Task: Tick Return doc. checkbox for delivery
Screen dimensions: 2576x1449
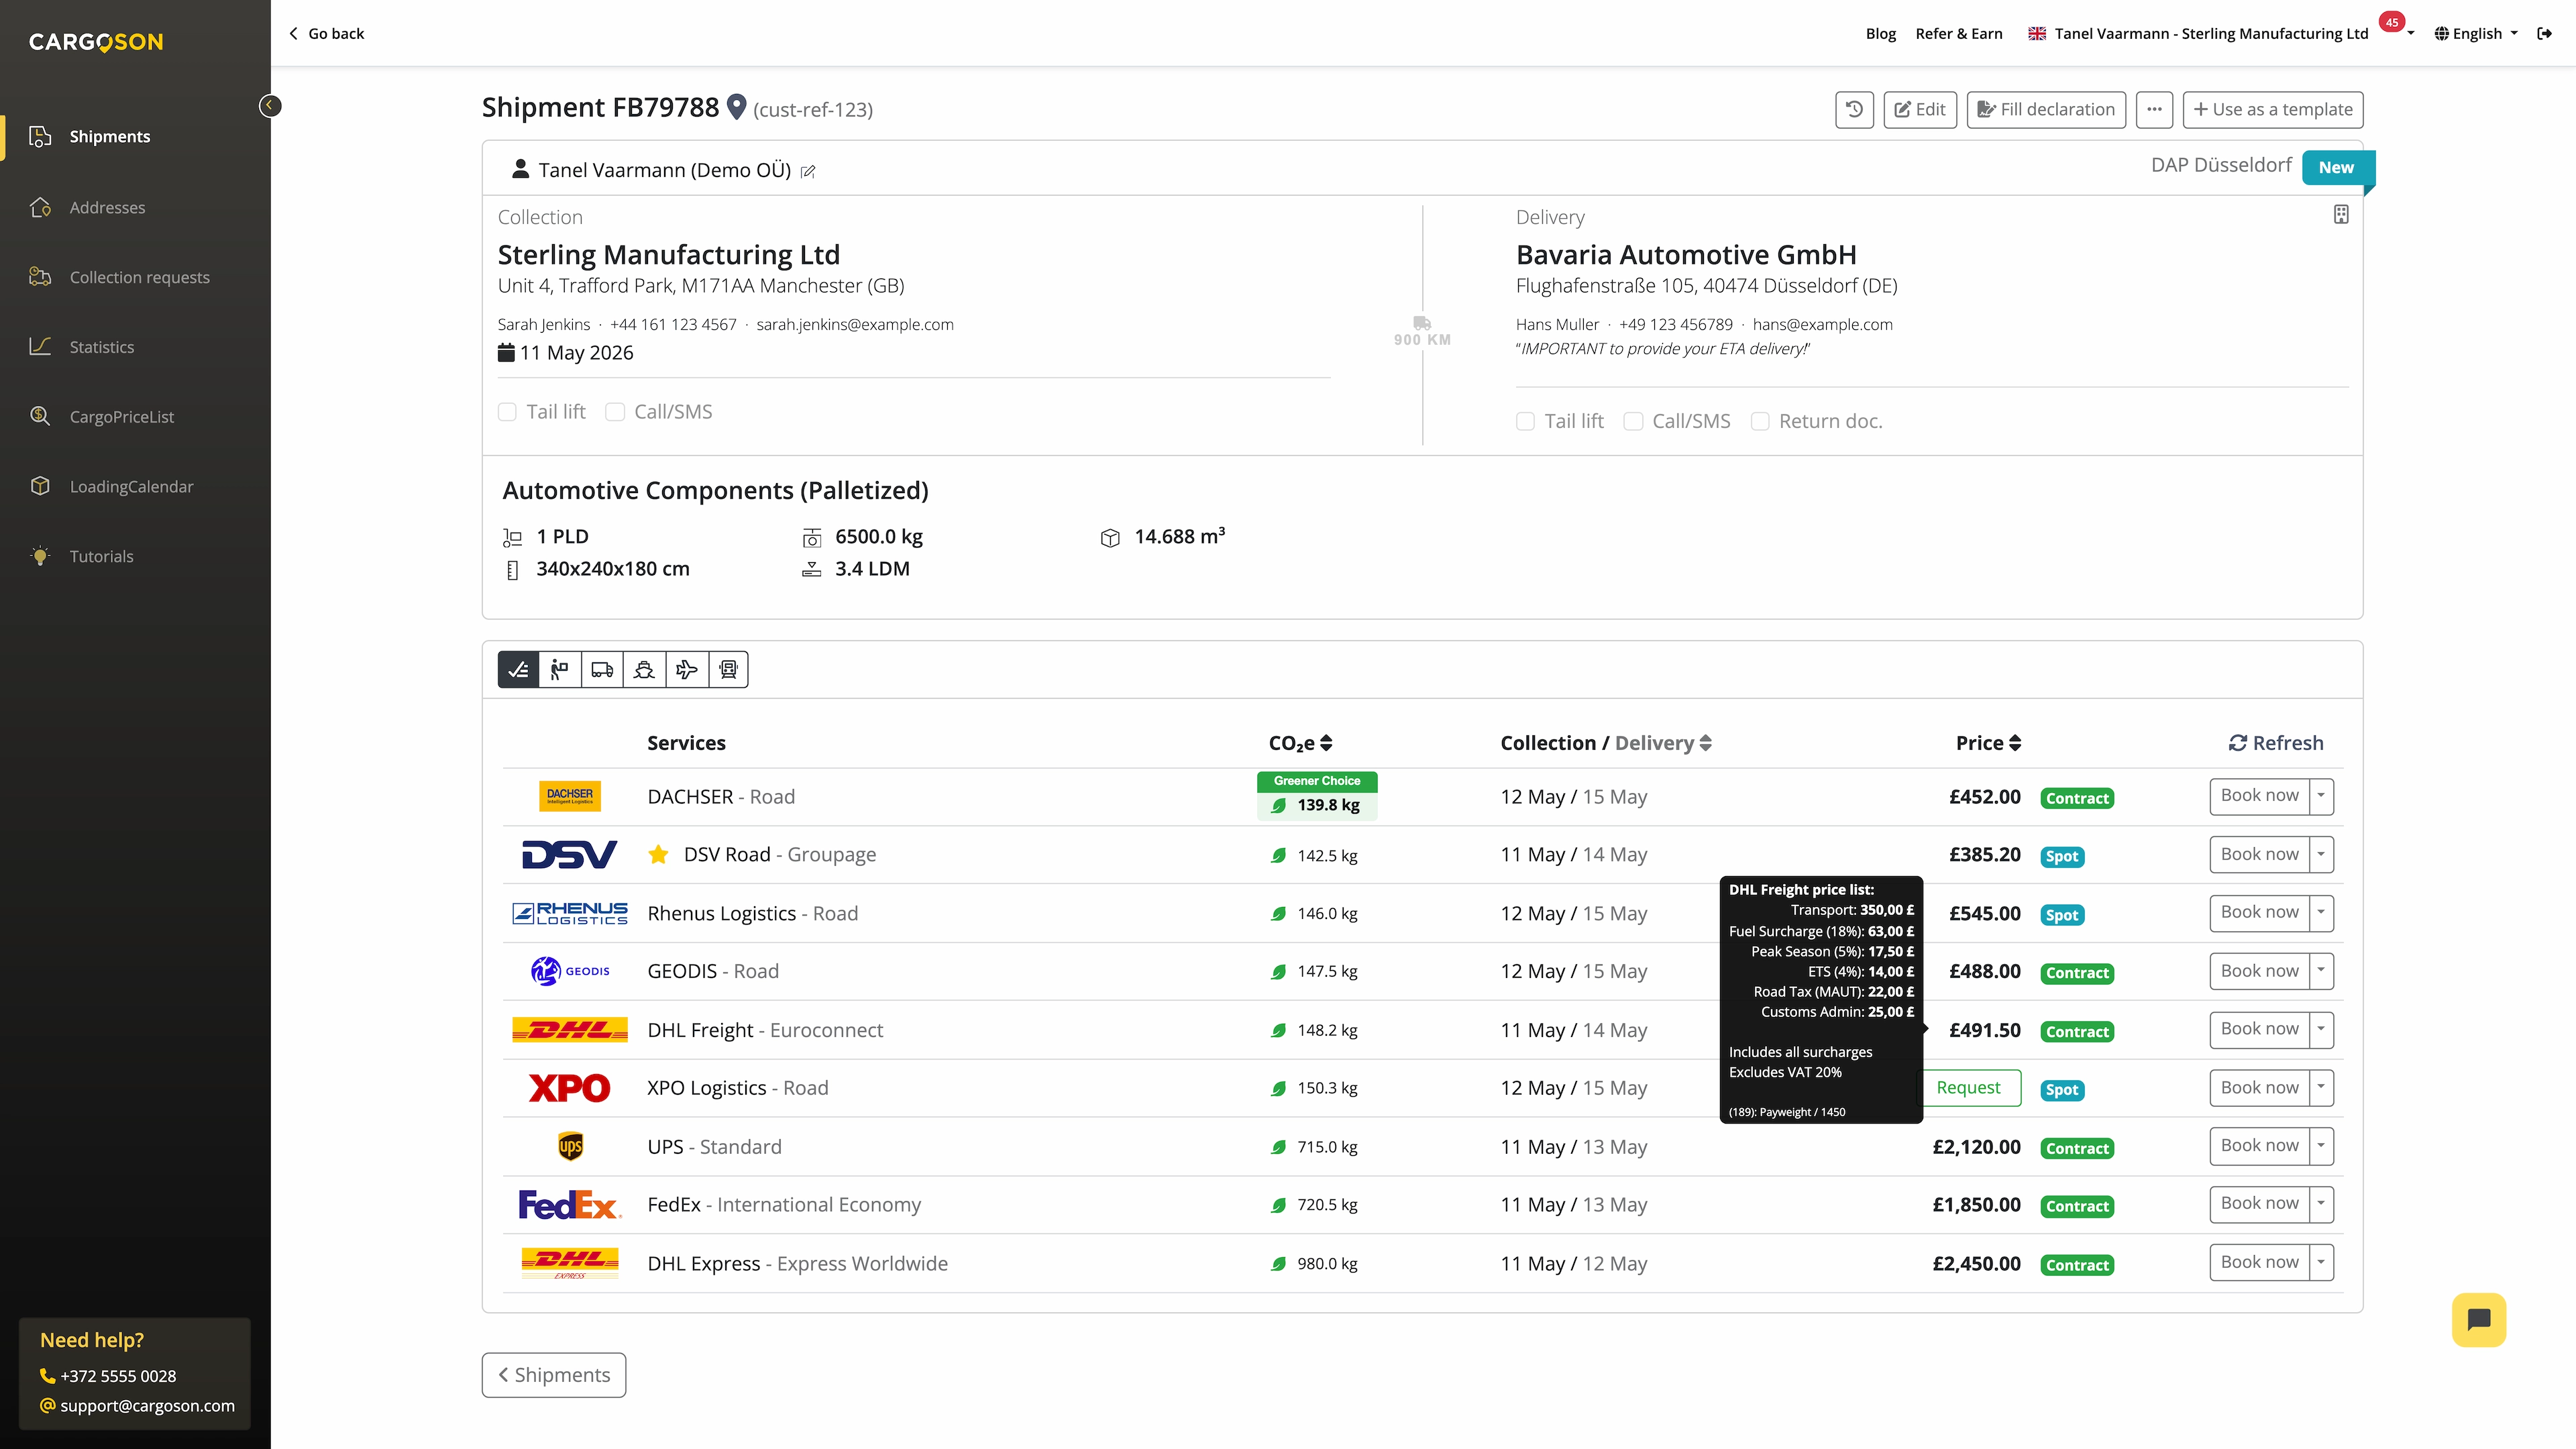Action: coord(1760,421)
